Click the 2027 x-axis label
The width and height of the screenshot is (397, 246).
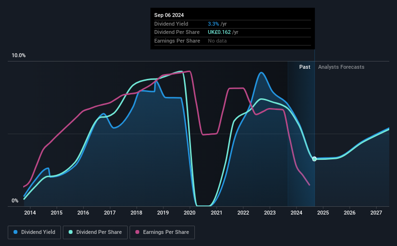[x=376, y=213]
